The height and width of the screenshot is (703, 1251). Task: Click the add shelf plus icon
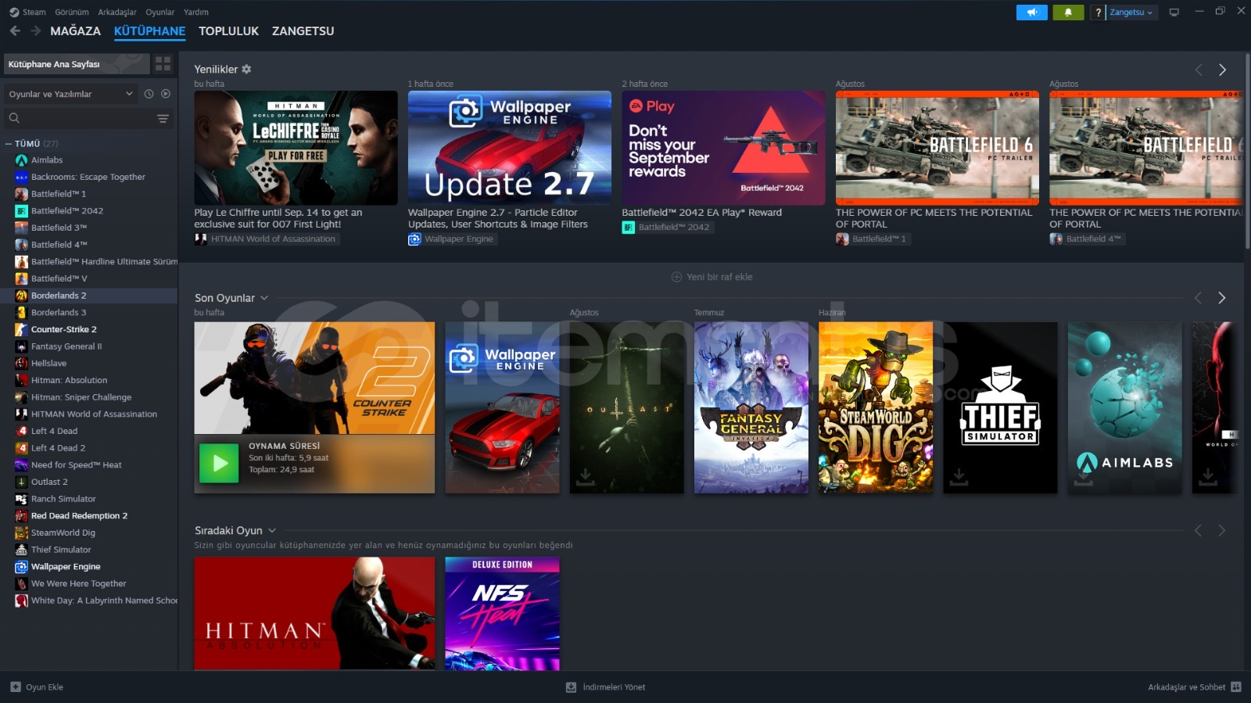[x=676, y=277]
